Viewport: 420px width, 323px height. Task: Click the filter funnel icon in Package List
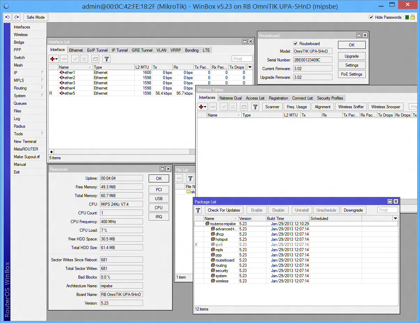(198, 210)
